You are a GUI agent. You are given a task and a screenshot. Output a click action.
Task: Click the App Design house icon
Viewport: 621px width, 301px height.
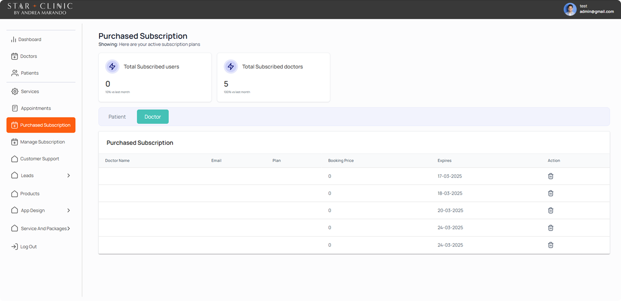[14, 210]
